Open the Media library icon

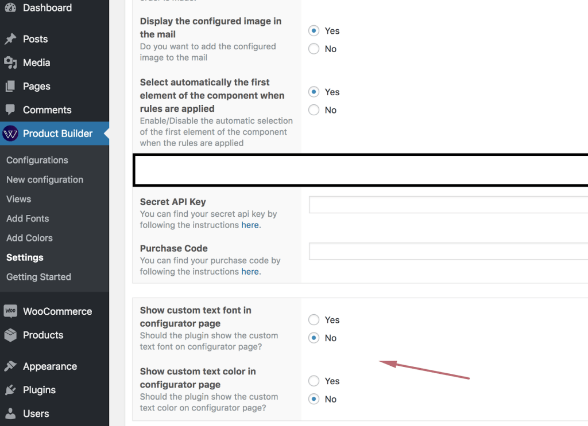pos(10,62)
